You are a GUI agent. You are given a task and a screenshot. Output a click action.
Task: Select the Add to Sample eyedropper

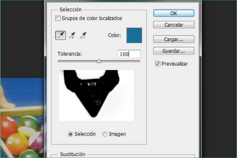[x=72, y=36]
